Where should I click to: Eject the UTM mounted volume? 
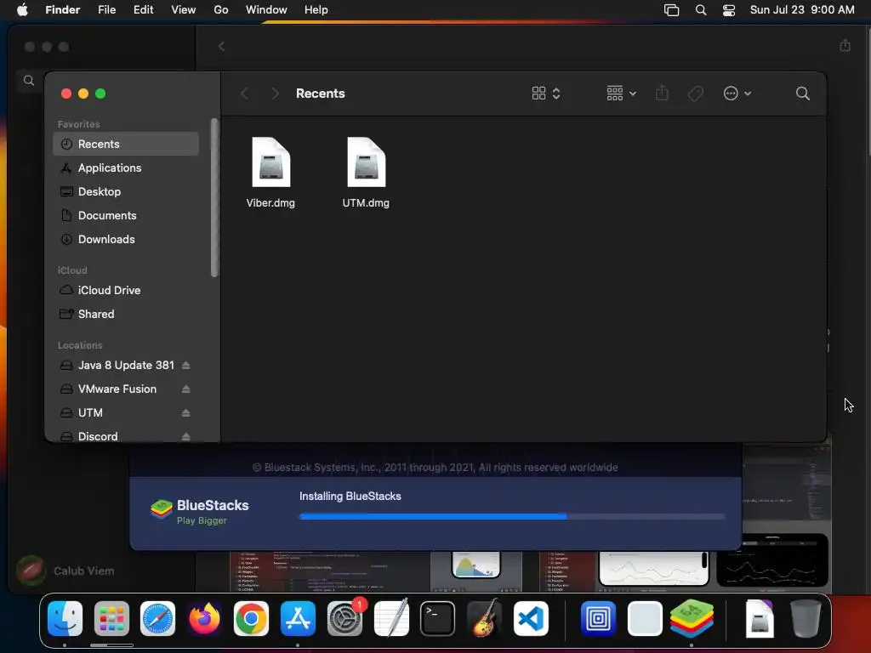(186, 413)
